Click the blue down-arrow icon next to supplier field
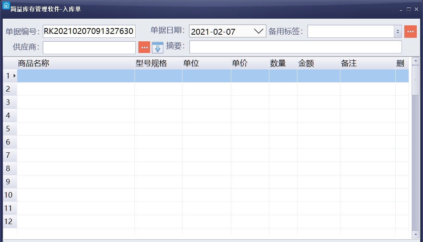 coord(157,47)
